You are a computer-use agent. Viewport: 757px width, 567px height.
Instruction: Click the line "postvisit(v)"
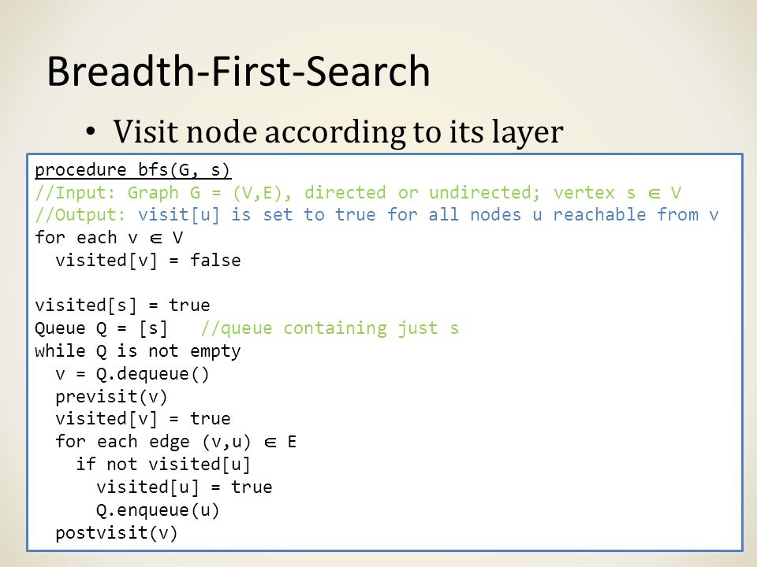(117, 533)
